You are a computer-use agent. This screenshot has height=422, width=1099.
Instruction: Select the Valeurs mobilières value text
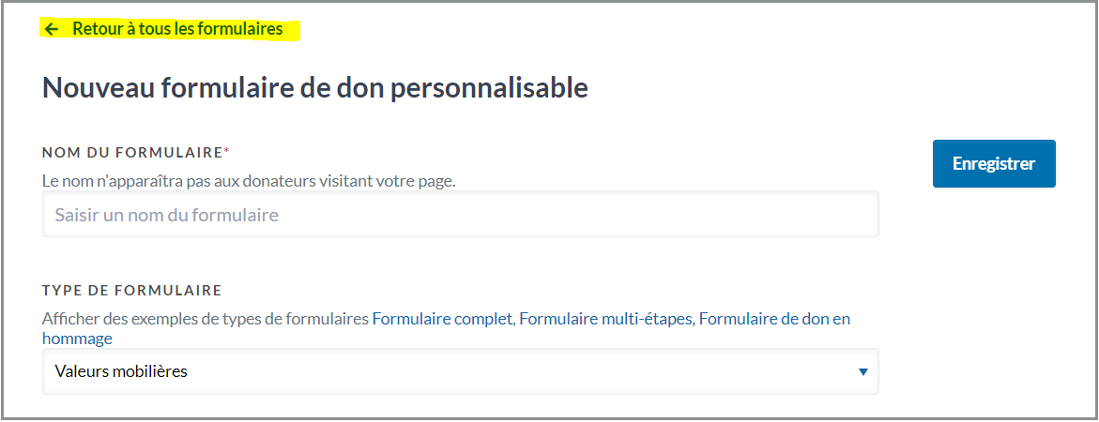click(x=121, y=371)
